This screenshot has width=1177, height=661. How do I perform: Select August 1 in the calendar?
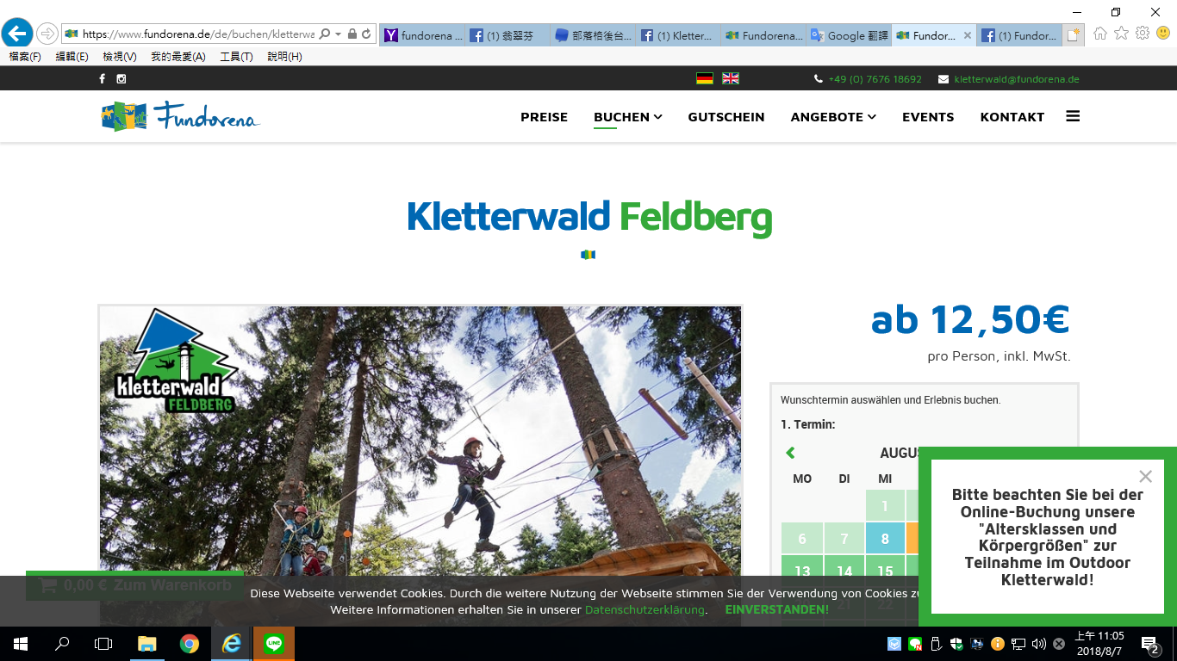pyautogui.click(x=885, y=506)
